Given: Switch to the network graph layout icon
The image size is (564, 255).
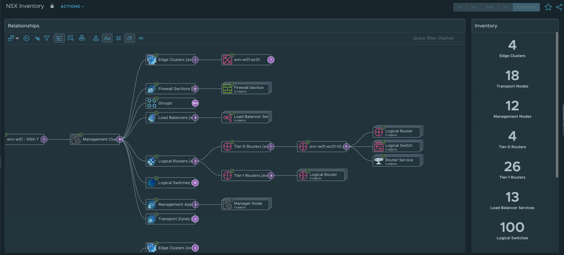Looking at the screenshot, I should tap(71, 38).
